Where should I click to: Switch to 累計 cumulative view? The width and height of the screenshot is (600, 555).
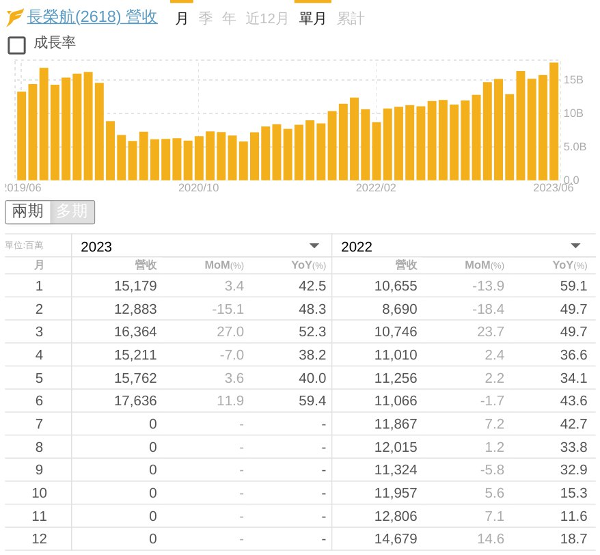click(x=350, y=18)
